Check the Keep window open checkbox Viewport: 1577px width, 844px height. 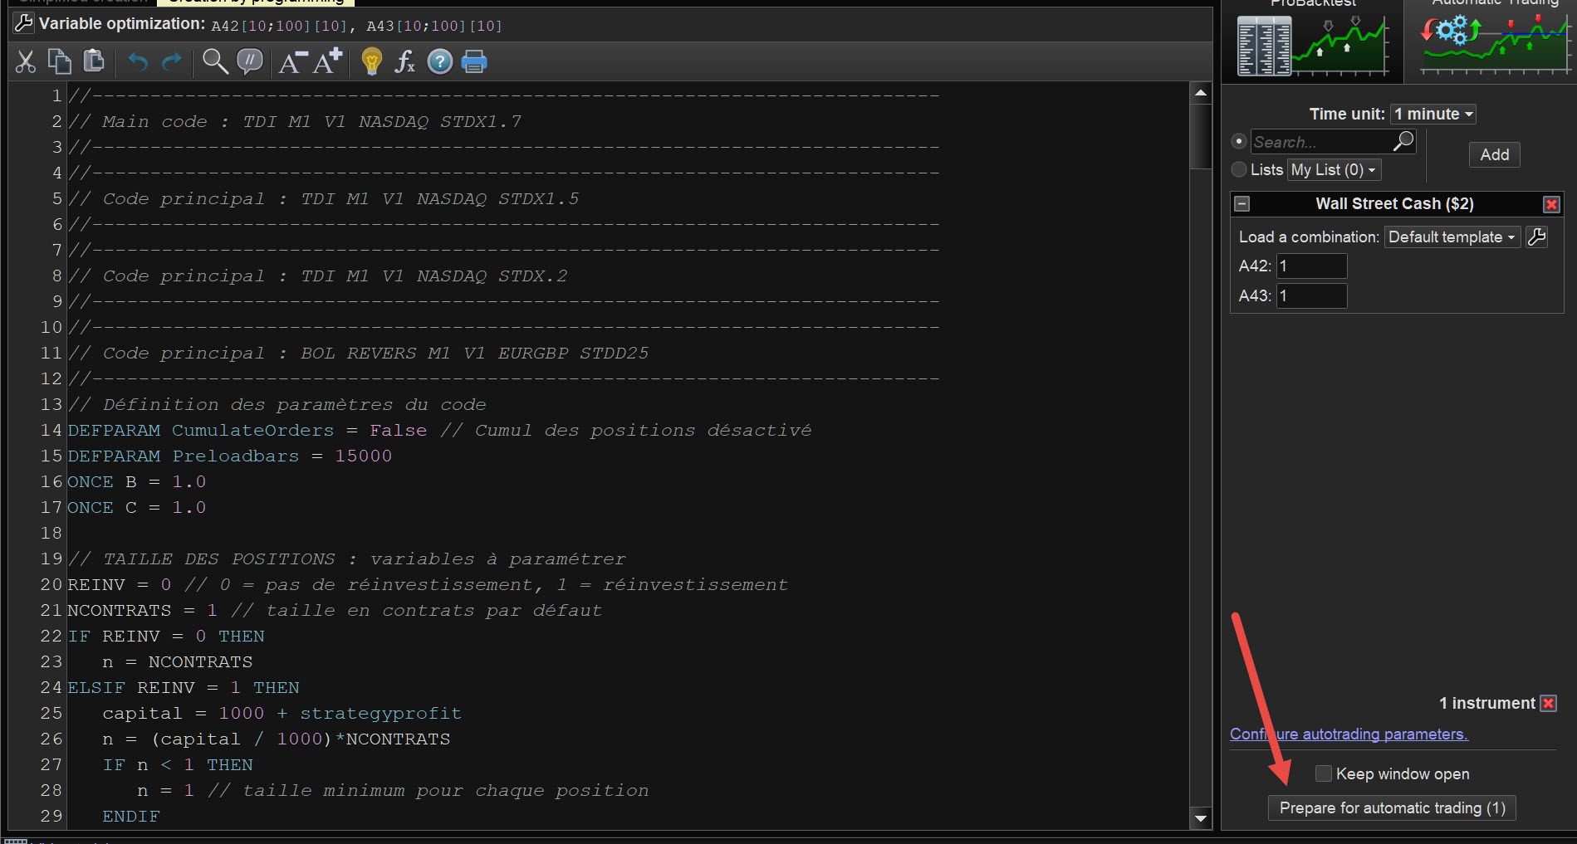pyautogui.click(x=1324, y=773)
